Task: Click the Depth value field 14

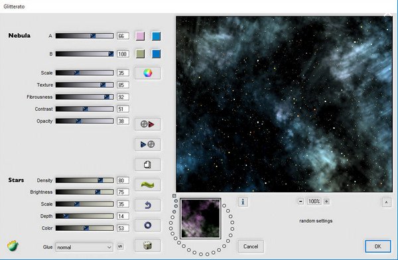Action: (x=123, y=216)
